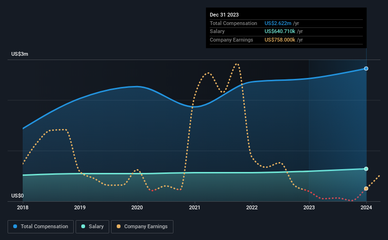Click the Salary tooltip row label
Screen dimensions: 388x240
point(217,32)
